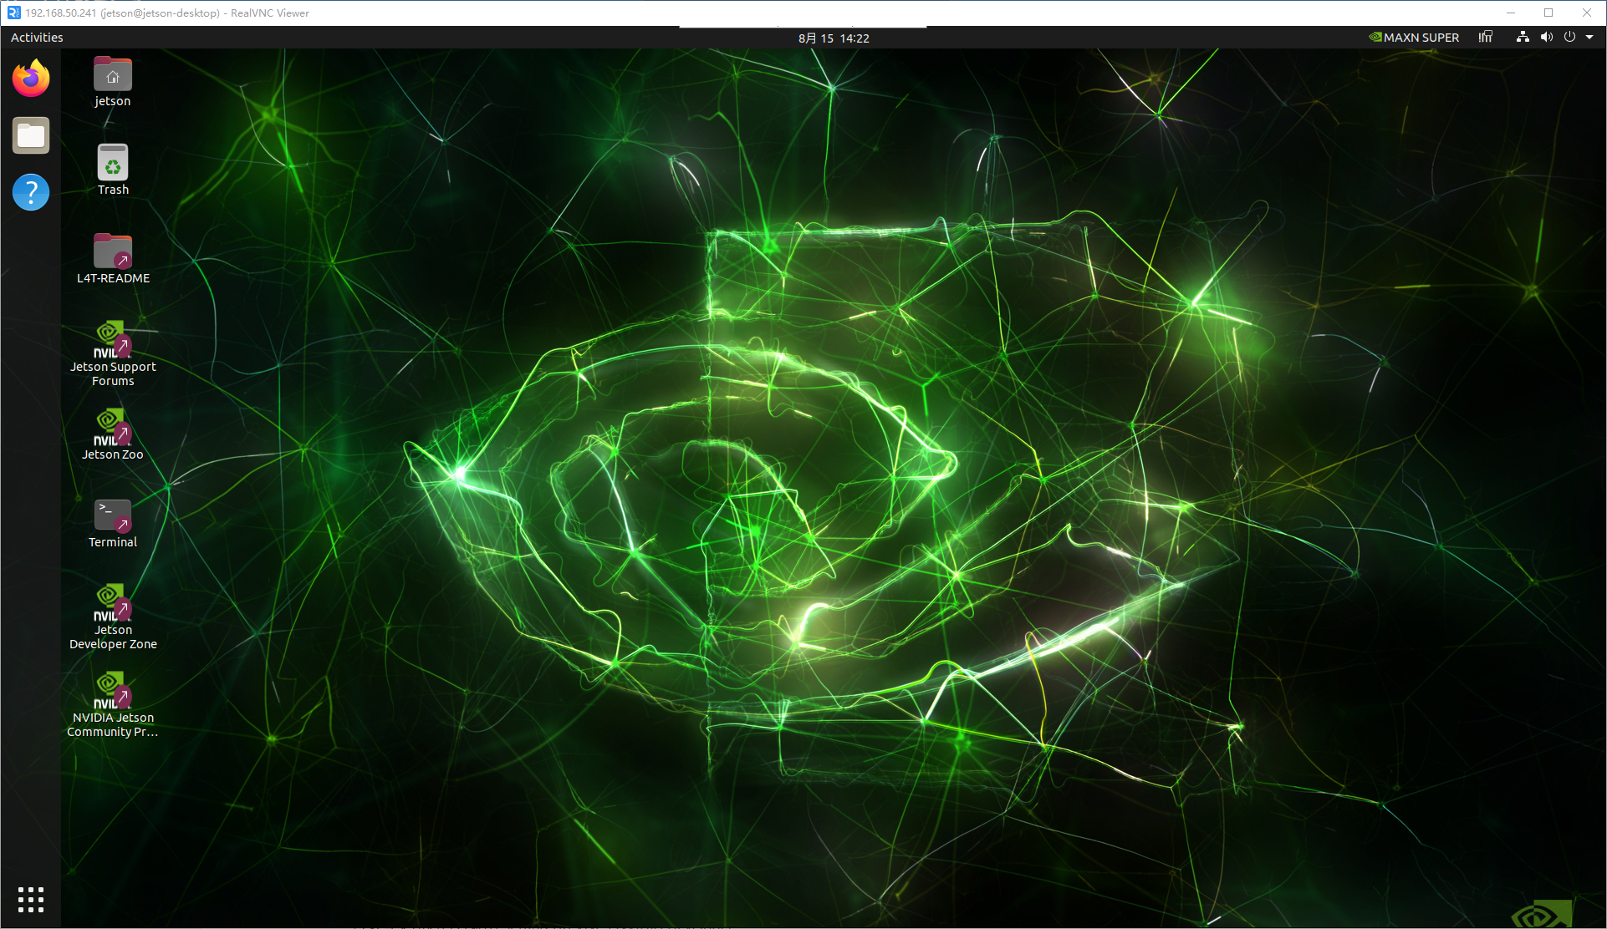Open the clock and calendar menu
Screen dimensions: 1607x929
(834, 38)
